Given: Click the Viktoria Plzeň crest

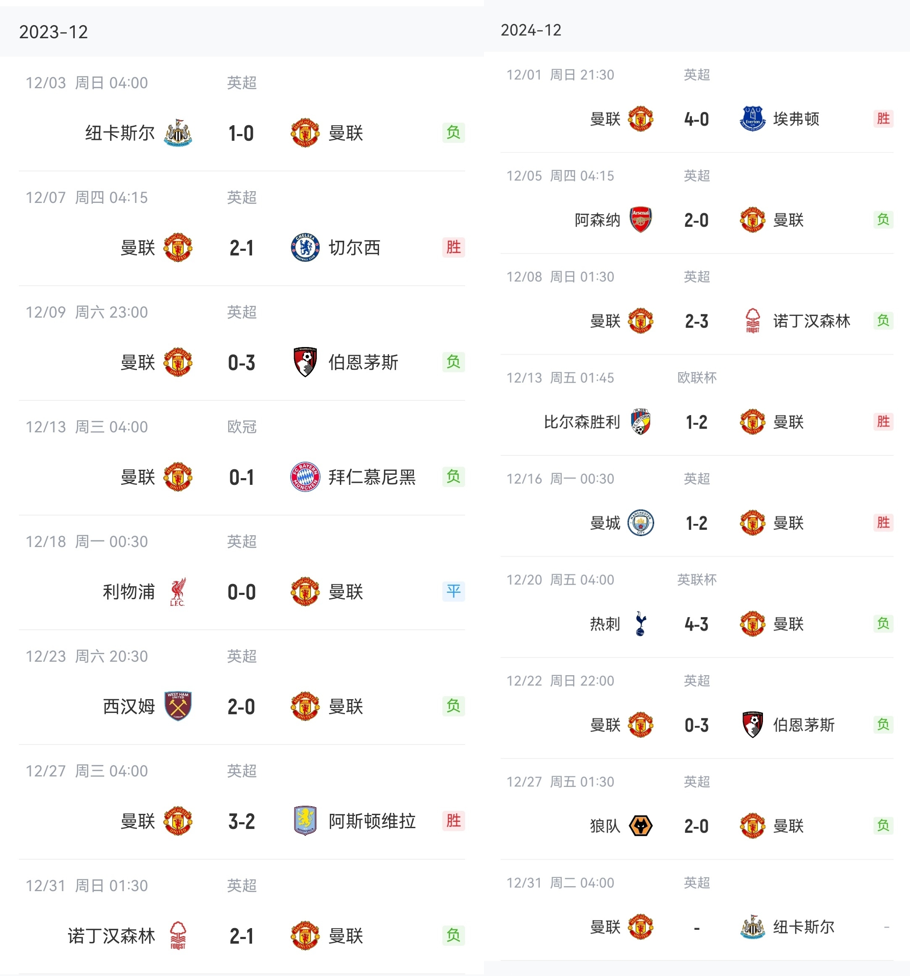Looking at the screenshot, I should point(641,422).
